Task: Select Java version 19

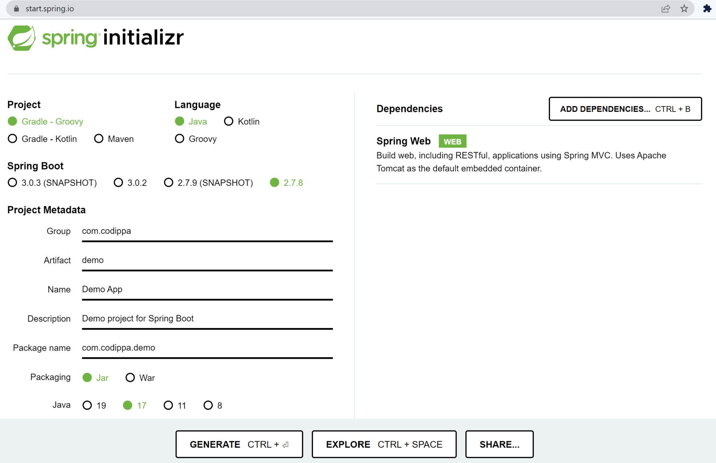Action: 87,405
